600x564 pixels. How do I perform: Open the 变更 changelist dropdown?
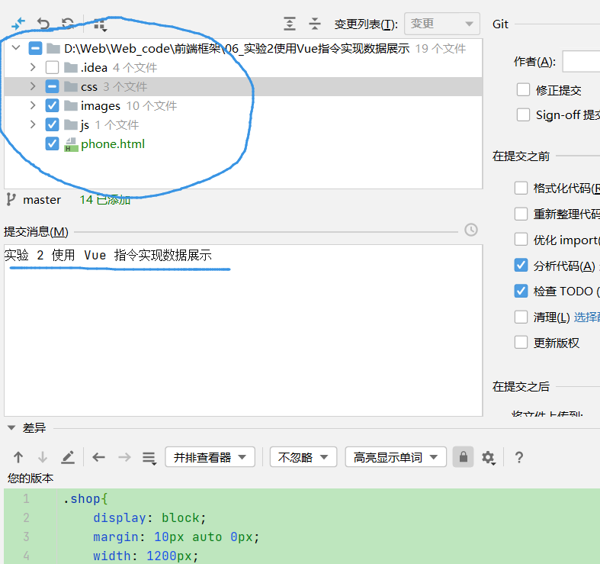pos(441,24)
